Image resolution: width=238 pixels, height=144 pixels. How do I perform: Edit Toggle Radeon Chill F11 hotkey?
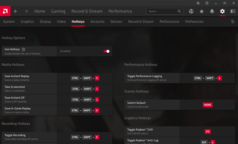point(208,132)
